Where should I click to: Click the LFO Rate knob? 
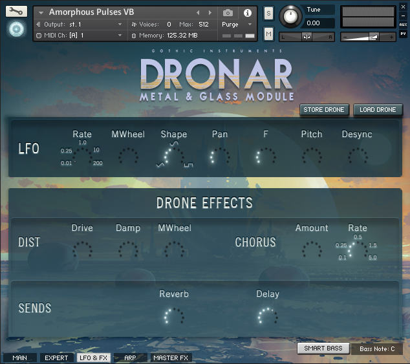coord(82,156)
